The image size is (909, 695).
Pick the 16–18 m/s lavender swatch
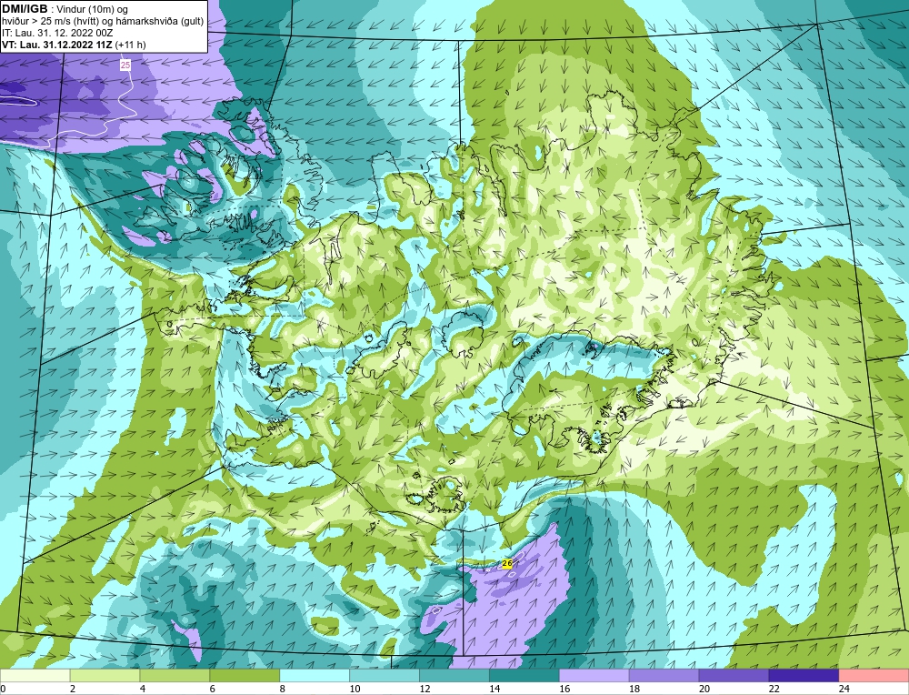click(x=594, y=675)
